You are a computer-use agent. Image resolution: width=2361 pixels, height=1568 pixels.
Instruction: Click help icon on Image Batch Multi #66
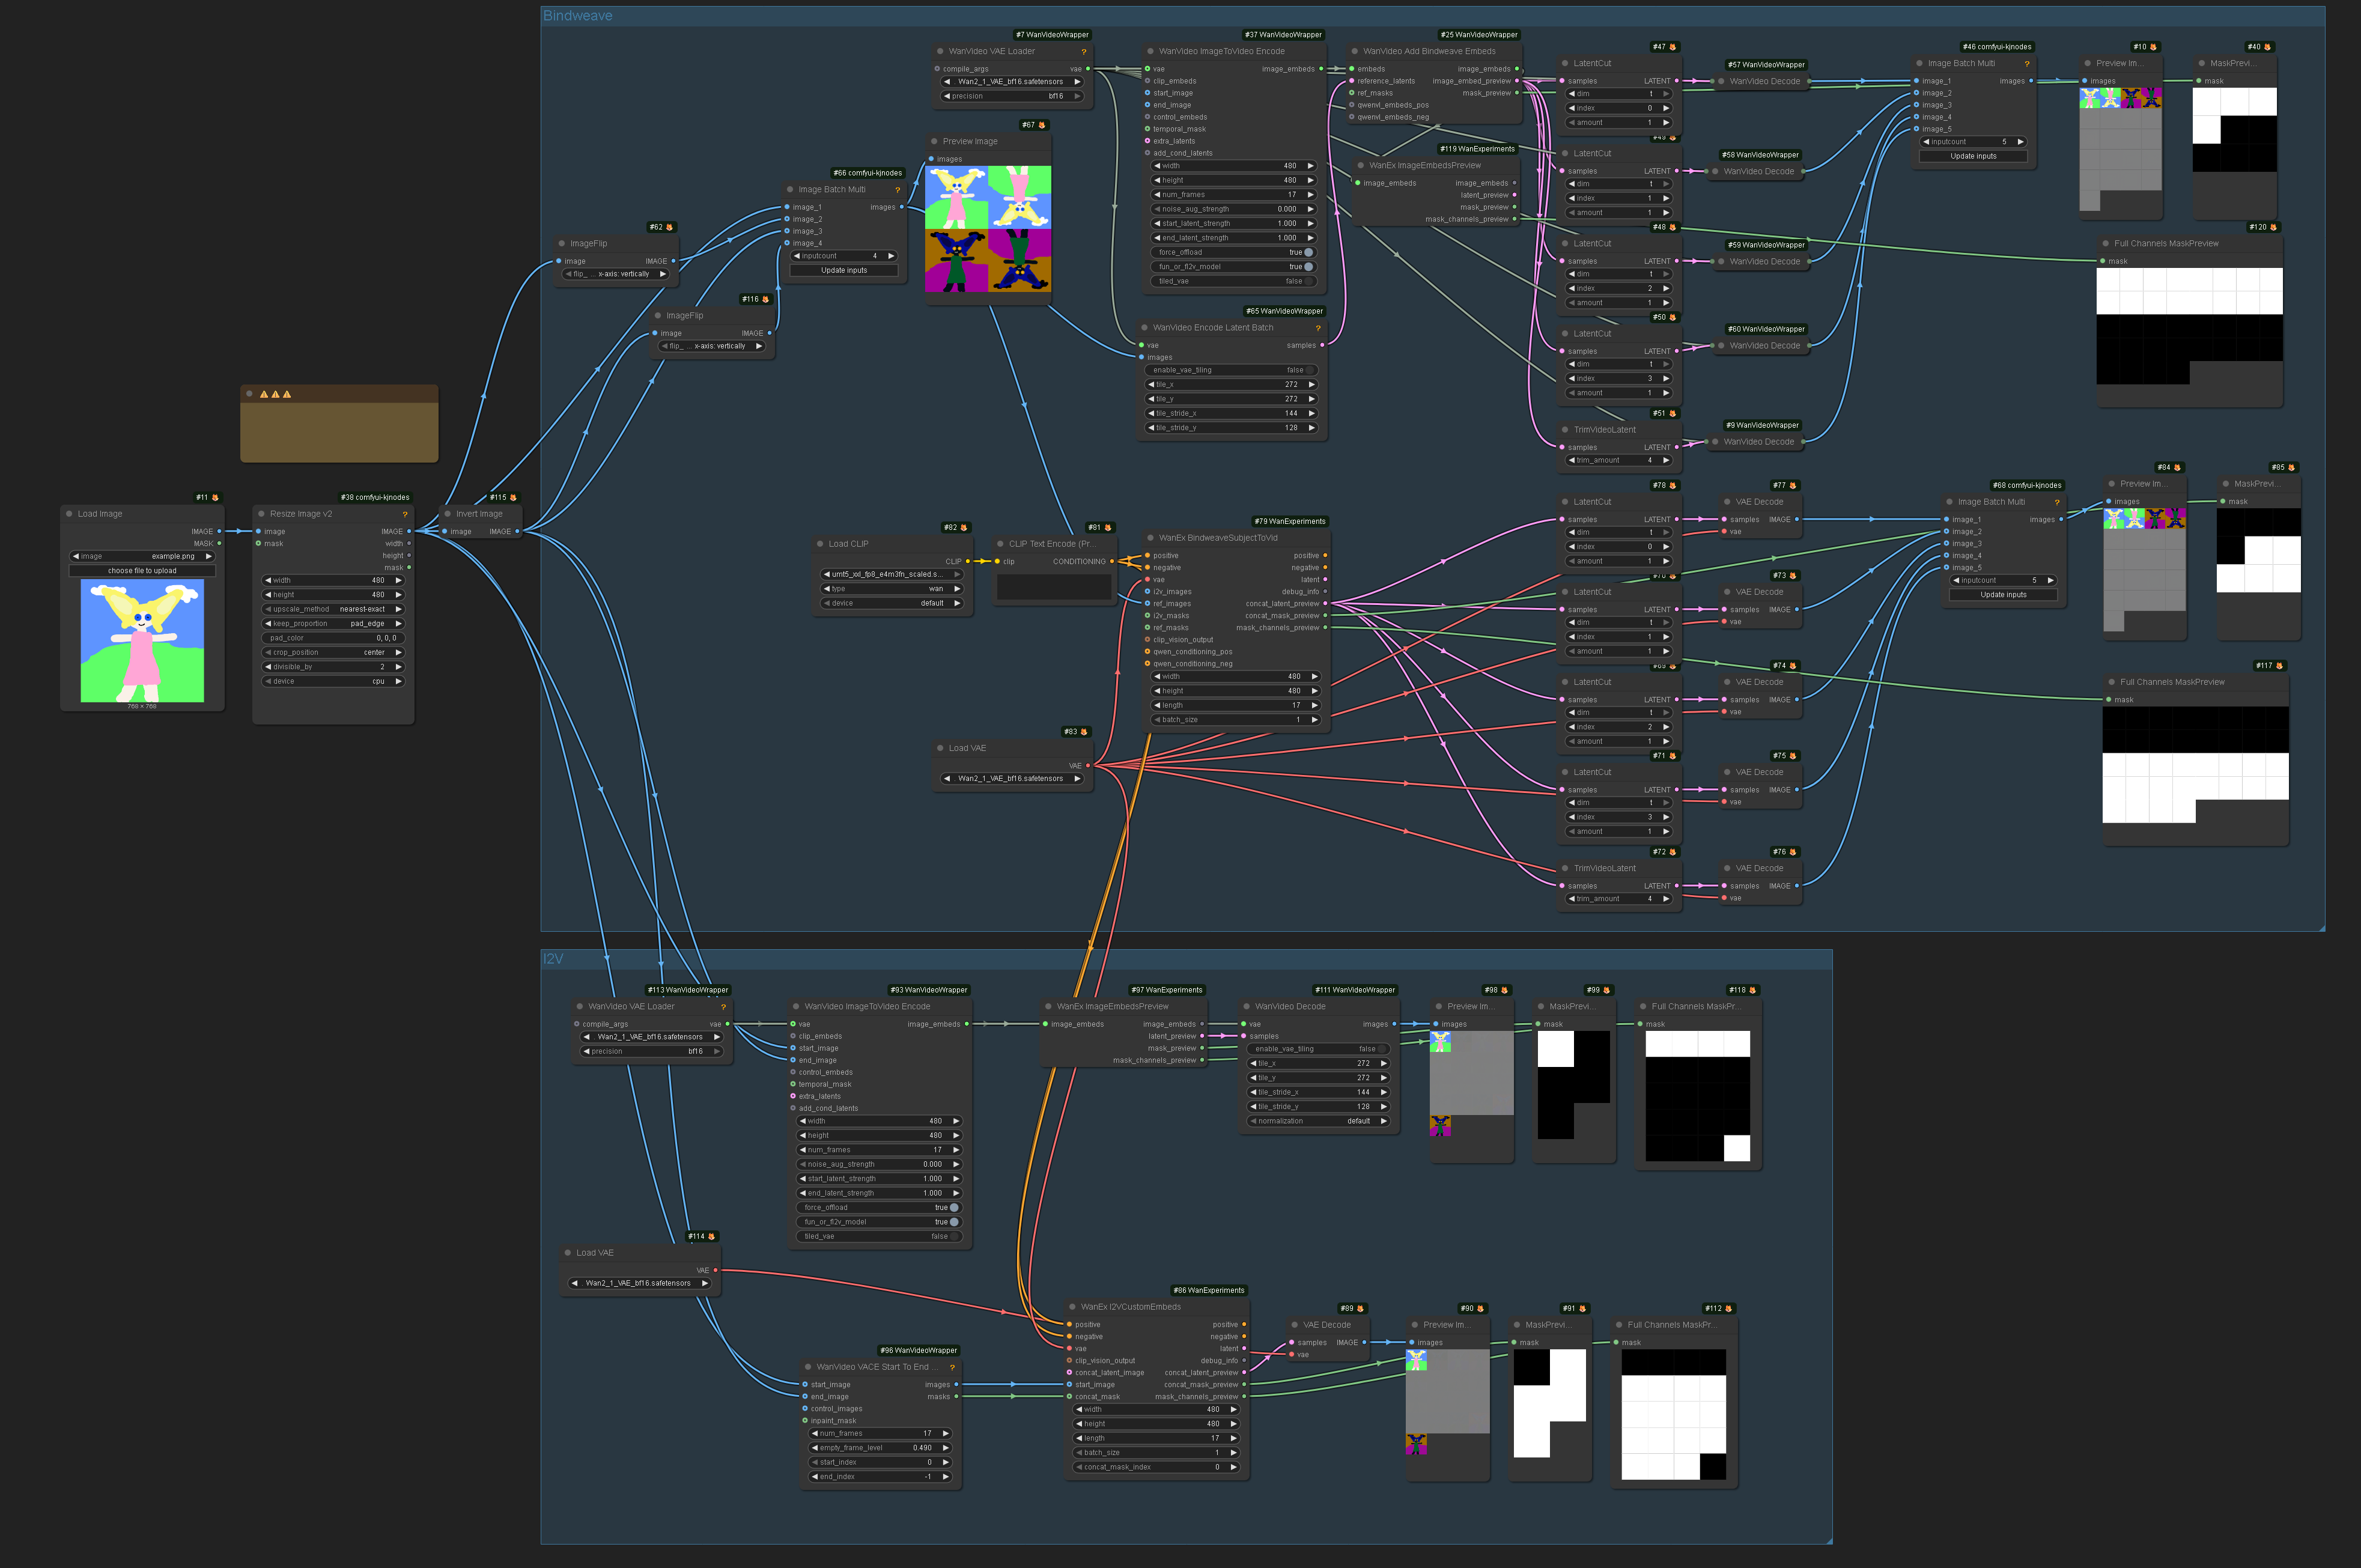(897, 190)
